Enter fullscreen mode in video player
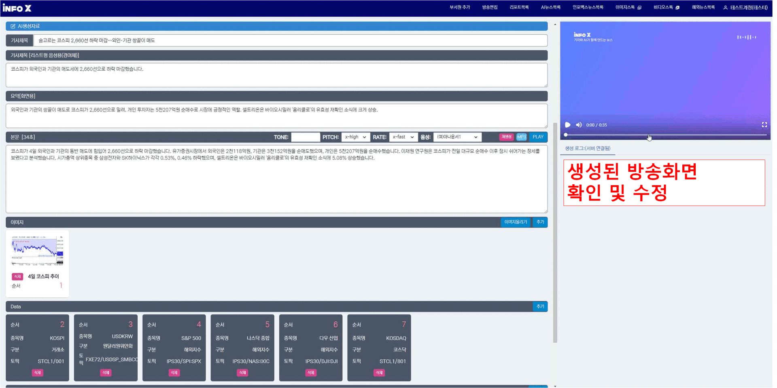The height and width of the screenshot is (388, 777). click(x=764, y=125)
